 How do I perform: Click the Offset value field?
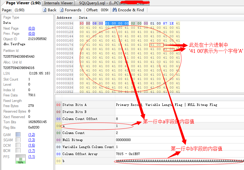click(105, 10)
